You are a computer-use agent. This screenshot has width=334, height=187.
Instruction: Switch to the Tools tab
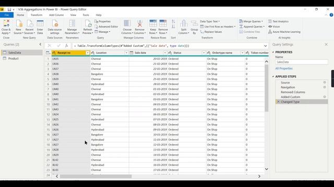point(86,15)
